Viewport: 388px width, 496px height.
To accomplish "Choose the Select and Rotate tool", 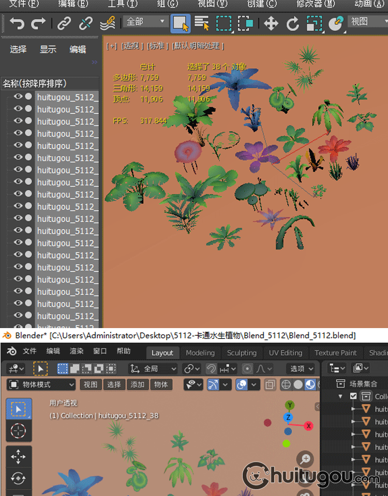I will [x=293, y=23].
